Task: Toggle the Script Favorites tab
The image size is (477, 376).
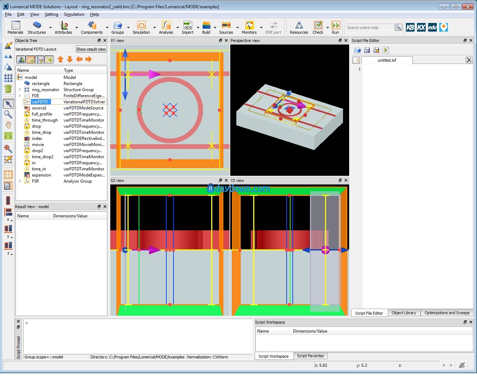Action: pos(310,356)
